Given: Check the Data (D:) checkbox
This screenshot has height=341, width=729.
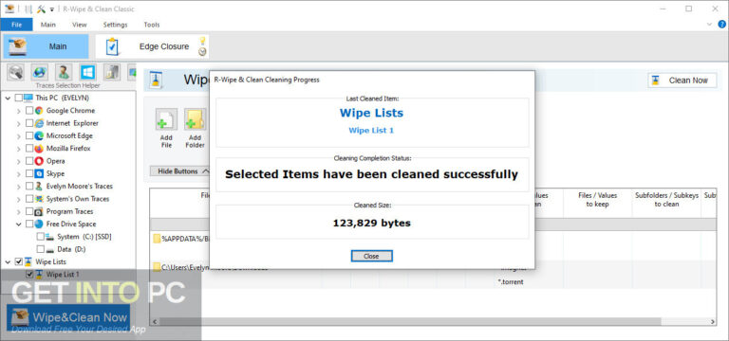Looking at the screenshot, I should [41, 249].
